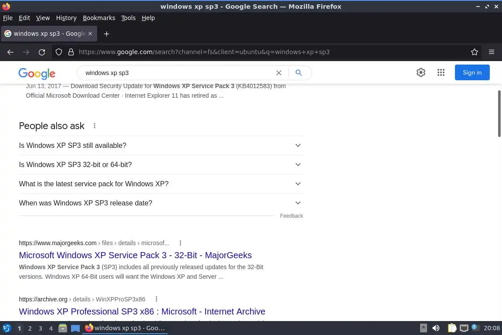Click into the Google search field
The image size is (502, 335).
point(178,73)
